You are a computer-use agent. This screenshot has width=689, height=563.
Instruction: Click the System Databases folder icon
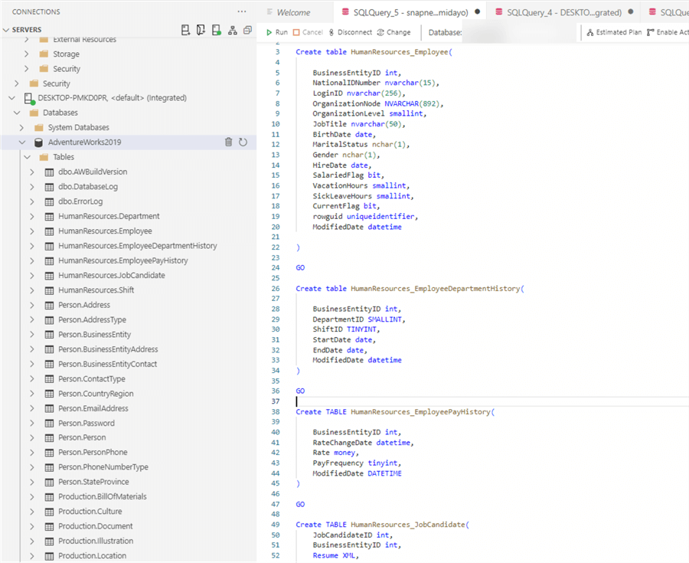(39, 127)
